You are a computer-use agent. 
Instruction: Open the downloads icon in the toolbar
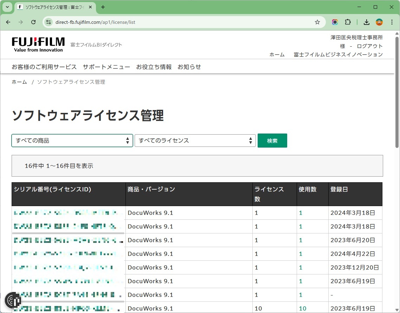(367, 22)
